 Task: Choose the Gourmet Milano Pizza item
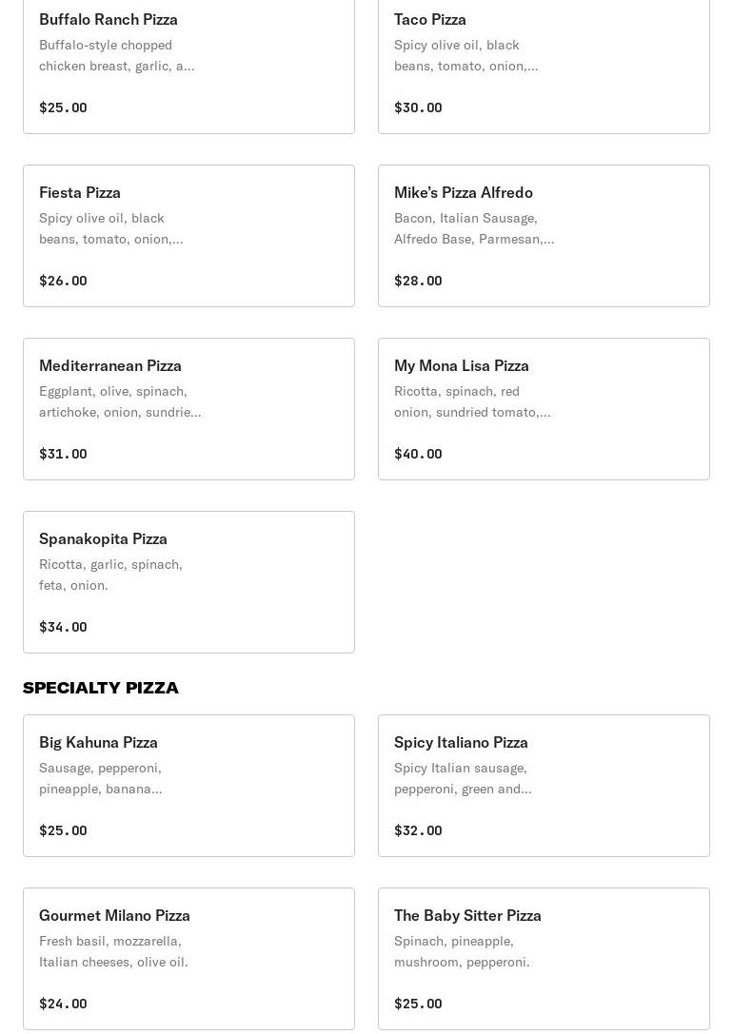(188, 959)
